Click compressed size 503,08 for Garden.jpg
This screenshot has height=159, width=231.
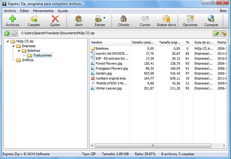149,74
